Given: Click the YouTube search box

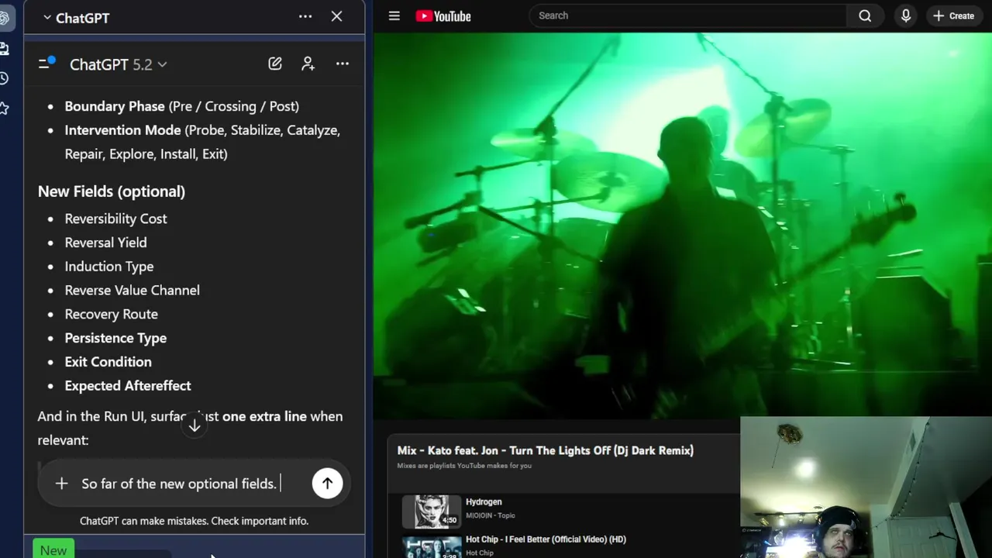Looking at the screenshot, I should [x=688, y=15].
